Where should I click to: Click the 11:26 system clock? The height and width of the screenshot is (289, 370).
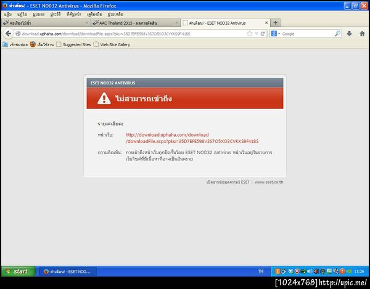(x=359, y=271)
